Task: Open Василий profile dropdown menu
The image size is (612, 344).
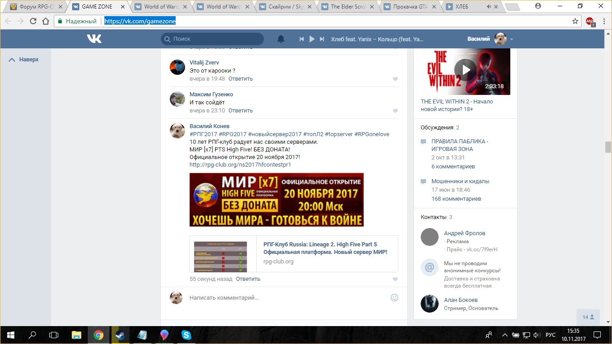Action: pos(491,39)
